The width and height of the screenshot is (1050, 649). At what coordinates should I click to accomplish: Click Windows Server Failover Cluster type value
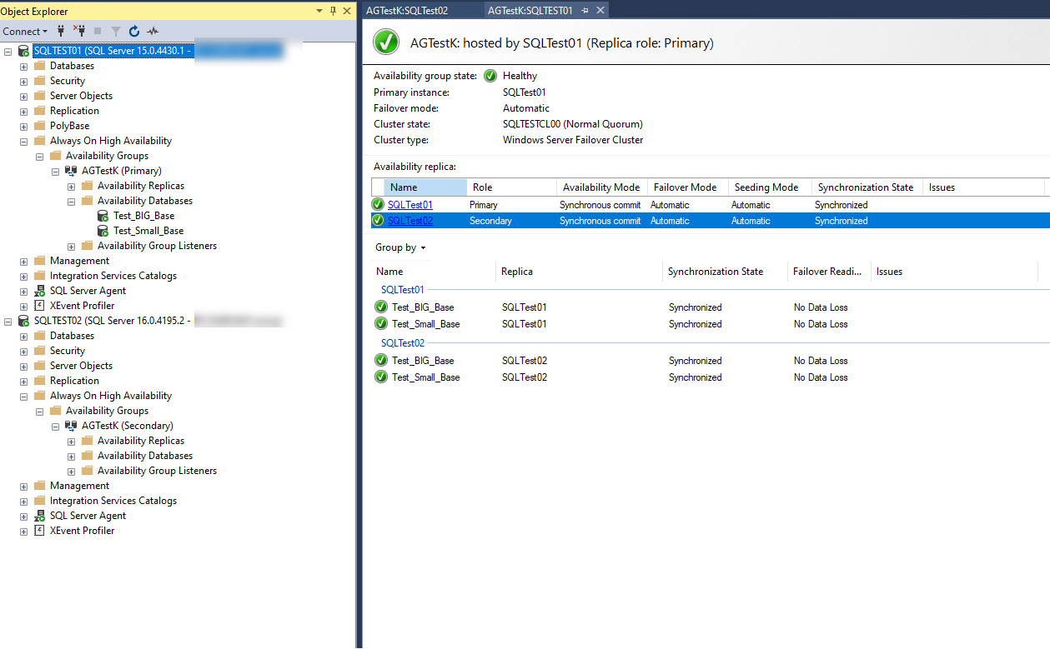(573, 140)
